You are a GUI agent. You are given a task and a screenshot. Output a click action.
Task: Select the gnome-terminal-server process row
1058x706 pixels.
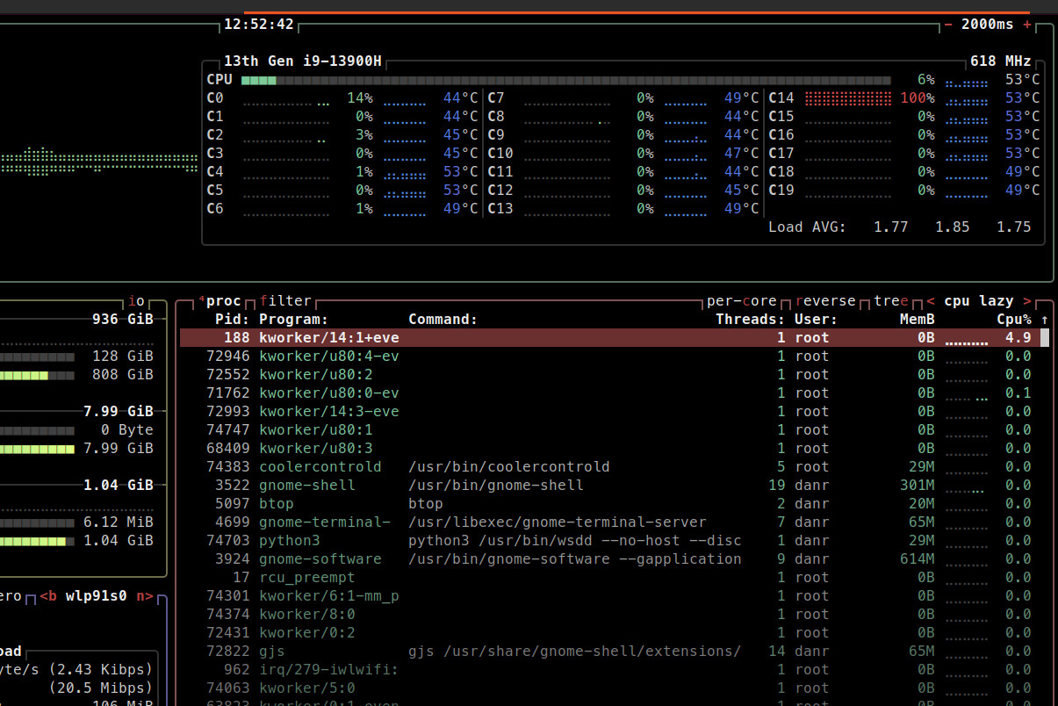610,522
